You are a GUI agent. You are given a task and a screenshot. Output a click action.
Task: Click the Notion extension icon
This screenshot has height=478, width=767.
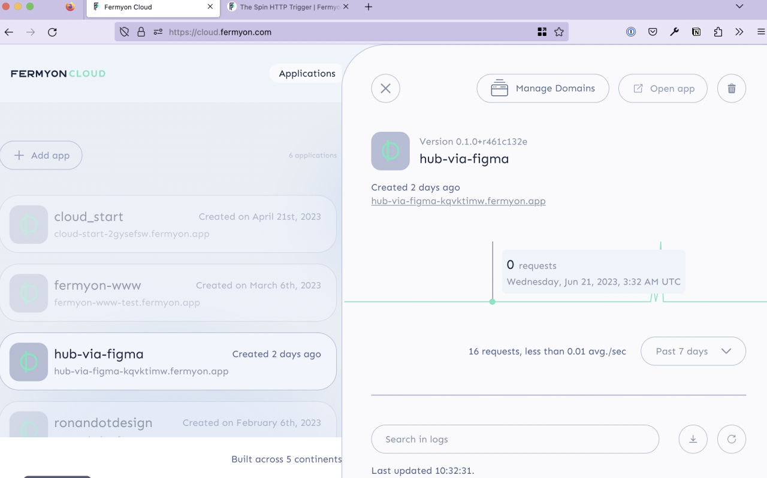(x=696, y=32)
